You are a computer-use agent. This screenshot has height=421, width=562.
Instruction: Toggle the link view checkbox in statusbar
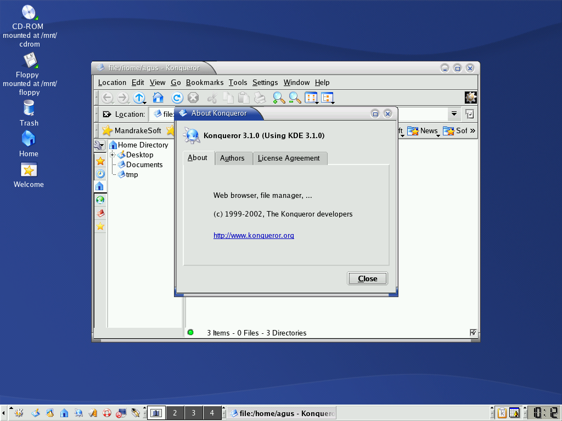473,333
